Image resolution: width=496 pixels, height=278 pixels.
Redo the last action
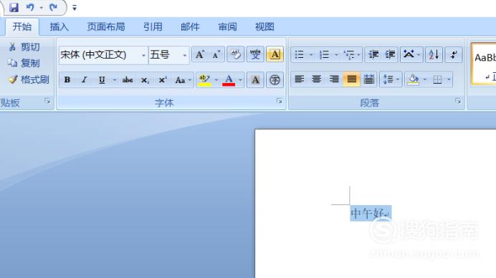(53, 7)
